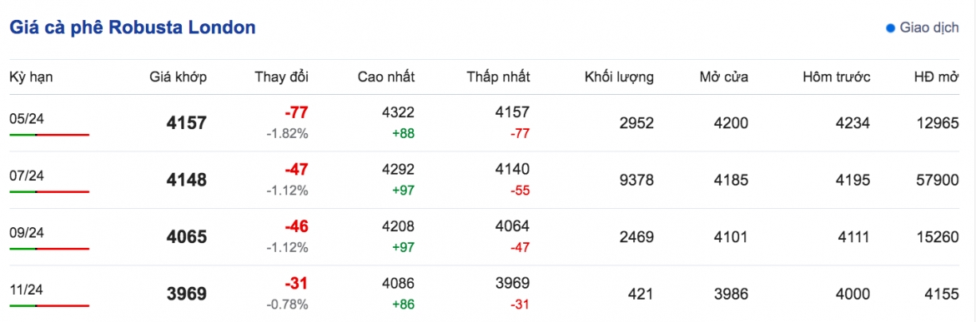Click open interest value 57900

[x=938, y=180]
